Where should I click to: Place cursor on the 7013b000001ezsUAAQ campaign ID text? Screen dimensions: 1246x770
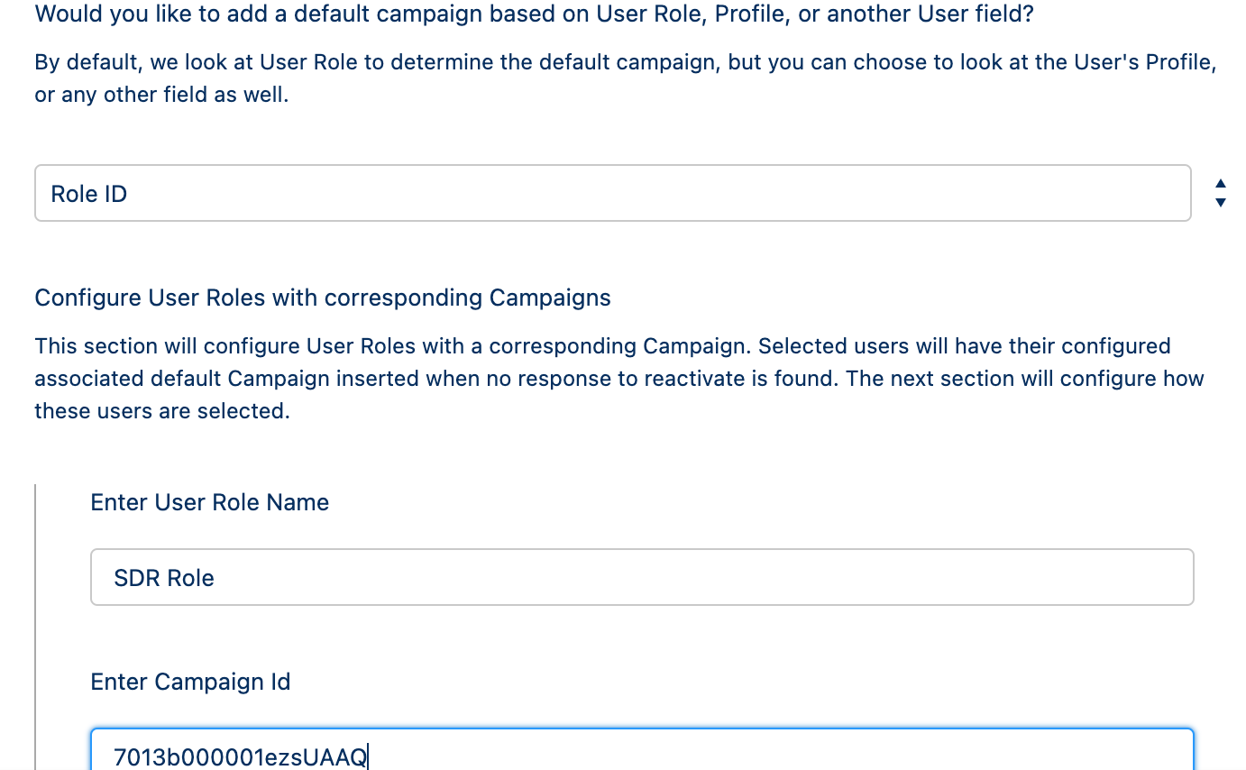coord(240,756)
